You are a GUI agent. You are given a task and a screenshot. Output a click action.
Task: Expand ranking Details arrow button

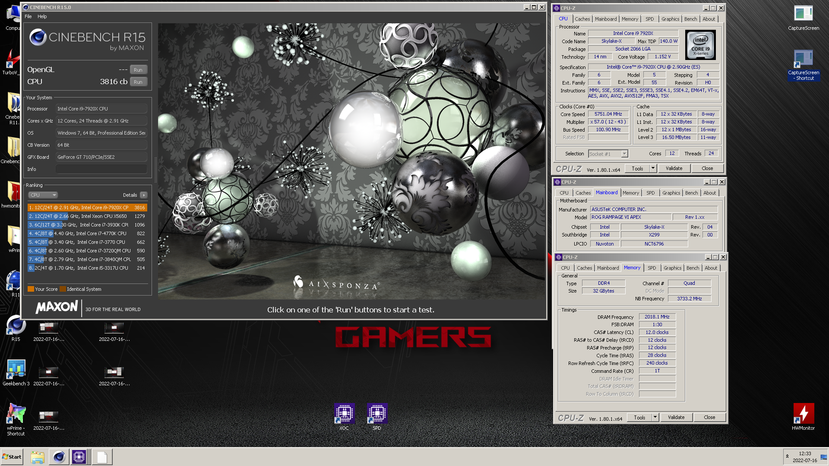click(x=144, y=195)
